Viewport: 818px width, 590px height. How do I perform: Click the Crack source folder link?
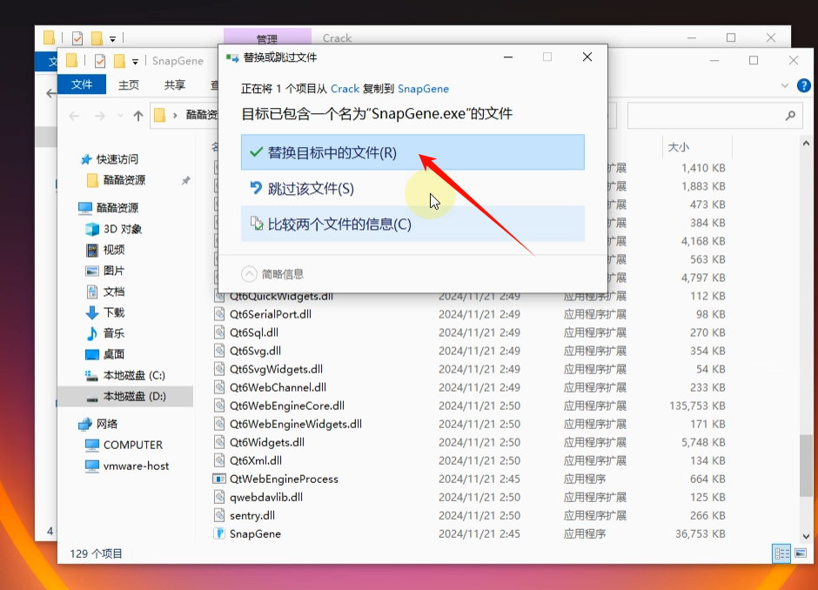[345, 89]
